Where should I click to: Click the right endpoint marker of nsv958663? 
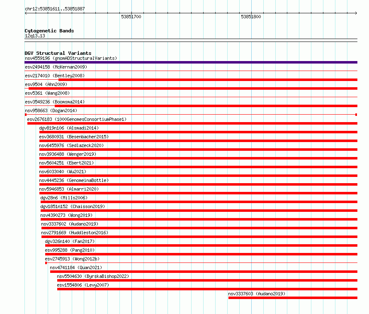click(356, 115)
